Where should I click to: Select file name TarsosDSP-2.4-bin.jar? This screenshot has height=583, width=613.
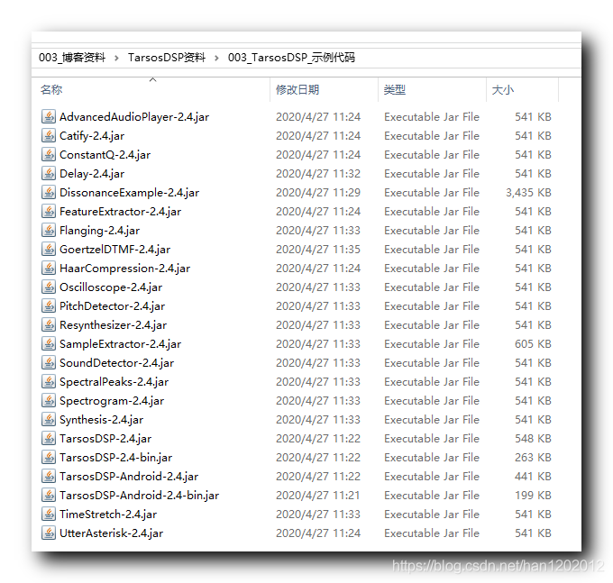[x=115, y=458]
